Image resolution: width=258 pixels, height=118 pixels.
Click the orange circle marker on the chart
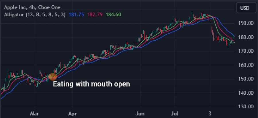pos(53,77)
